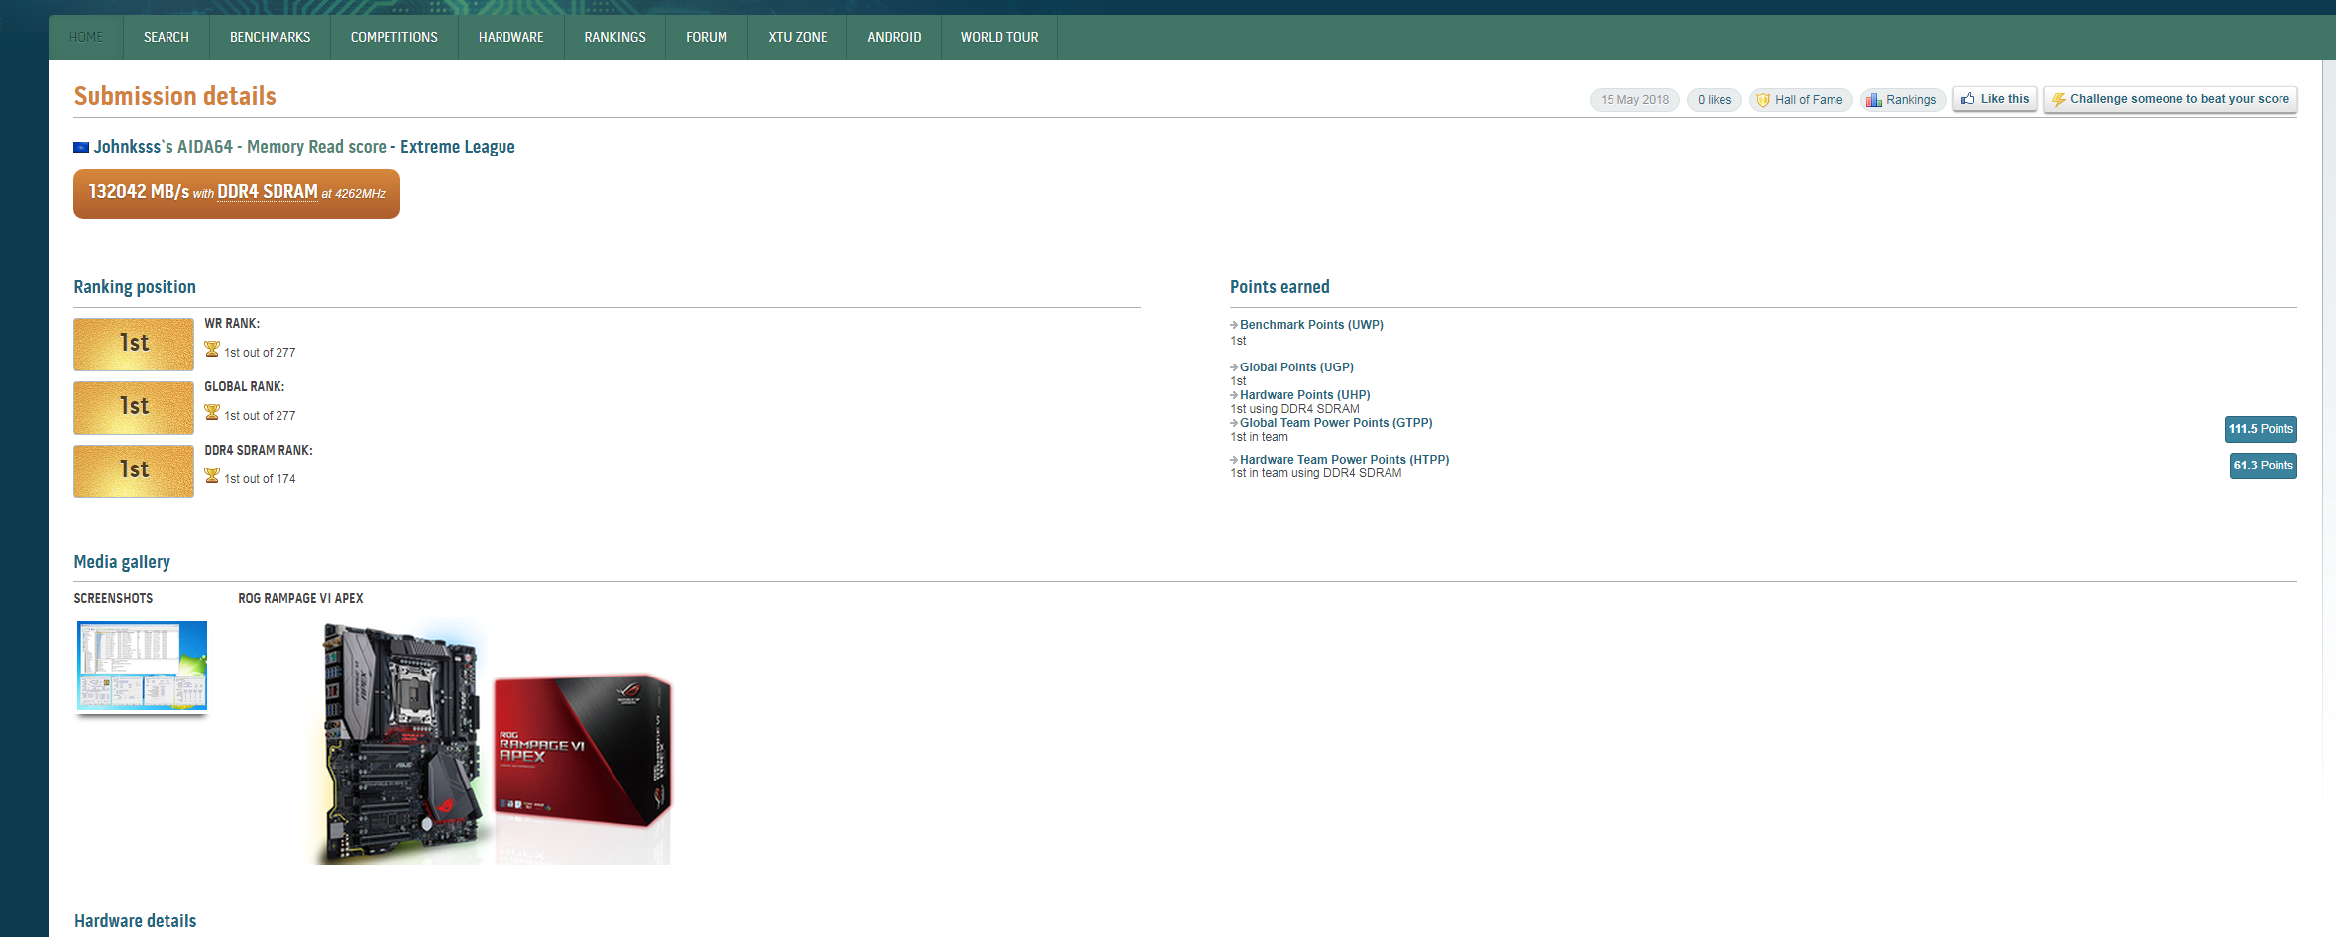Click the Submission details heading
The width and height of the screenshot is (2336, 937).
(x=174, y=96)
